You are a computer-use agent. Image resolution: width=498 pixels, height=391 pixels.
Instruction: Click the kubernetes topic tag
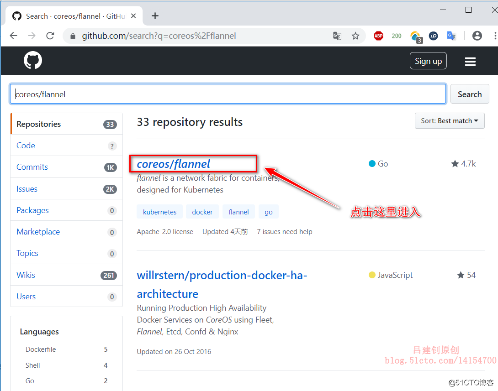[159, 212]
